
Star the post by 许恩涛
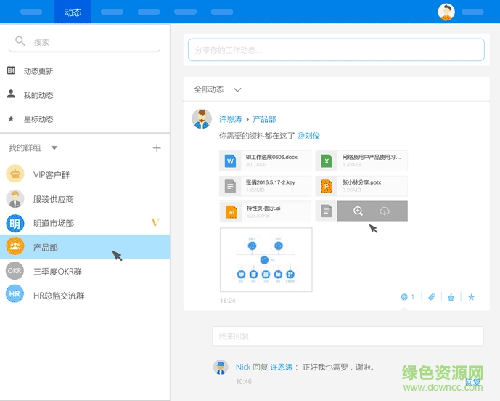tap(471, 297)
